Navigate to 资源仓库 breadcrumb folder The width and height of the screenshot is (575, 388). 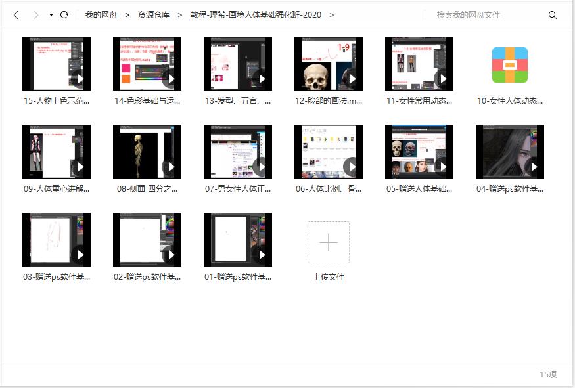click(153, 14)
